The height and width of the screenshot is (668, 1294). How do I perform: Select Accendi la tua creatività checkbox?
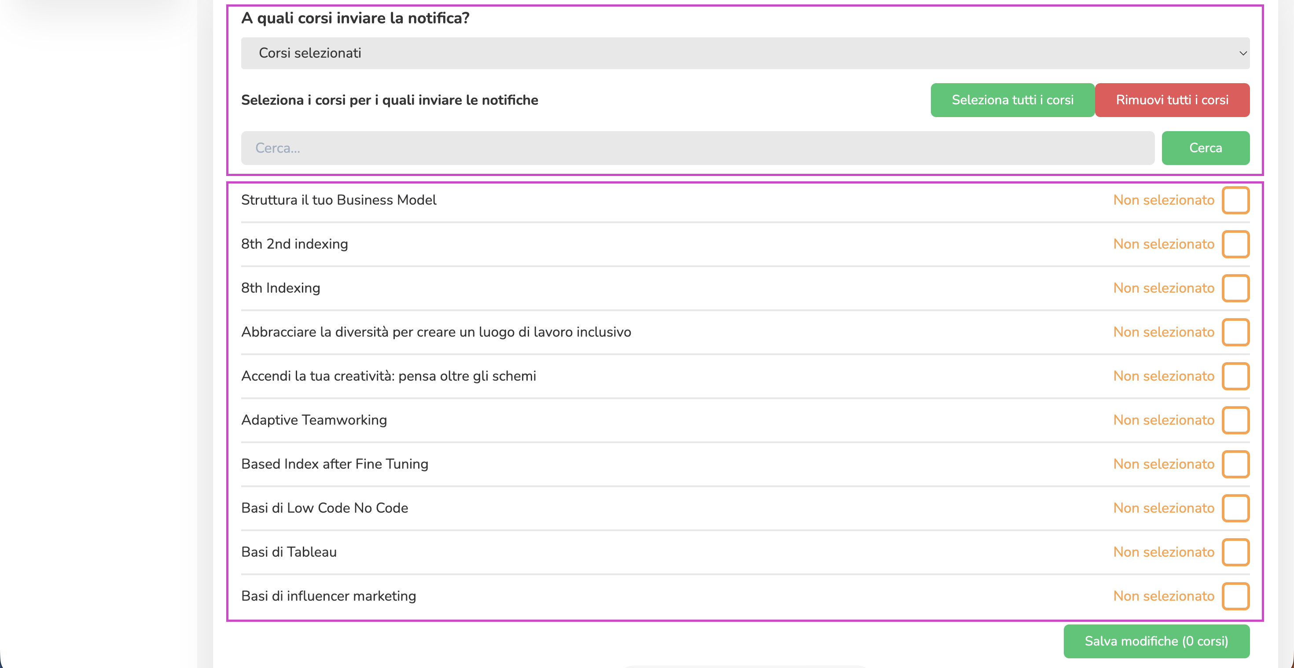coord(1235,376)
